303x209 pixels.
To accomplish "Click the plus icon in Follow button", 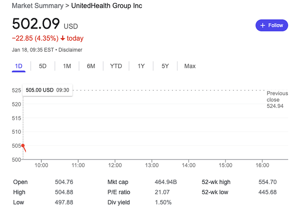I will (263, 25).
